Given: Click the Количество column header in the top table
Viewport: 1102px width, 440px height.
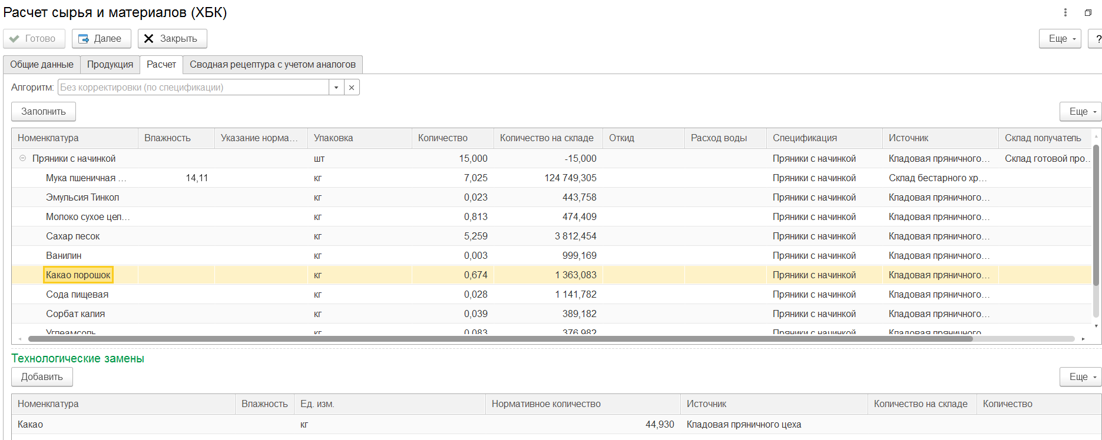Looking at the screenshot, I should coord(452,138).
